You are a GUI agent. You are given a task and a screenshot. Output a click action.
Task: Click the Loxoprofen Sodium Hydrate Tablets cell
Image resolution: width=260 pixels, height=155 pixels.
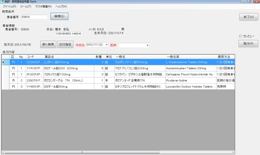[191, 87]
